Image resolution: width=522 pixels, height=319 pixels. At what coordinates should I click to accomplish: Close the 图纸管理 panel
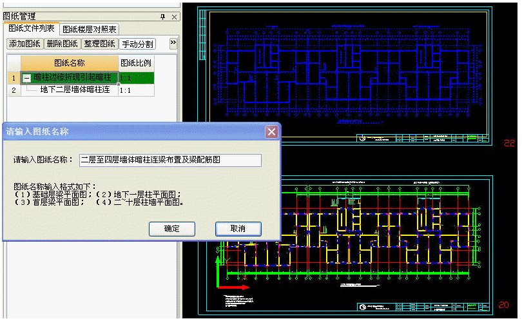pyautogui.click(x=174, y=16)
